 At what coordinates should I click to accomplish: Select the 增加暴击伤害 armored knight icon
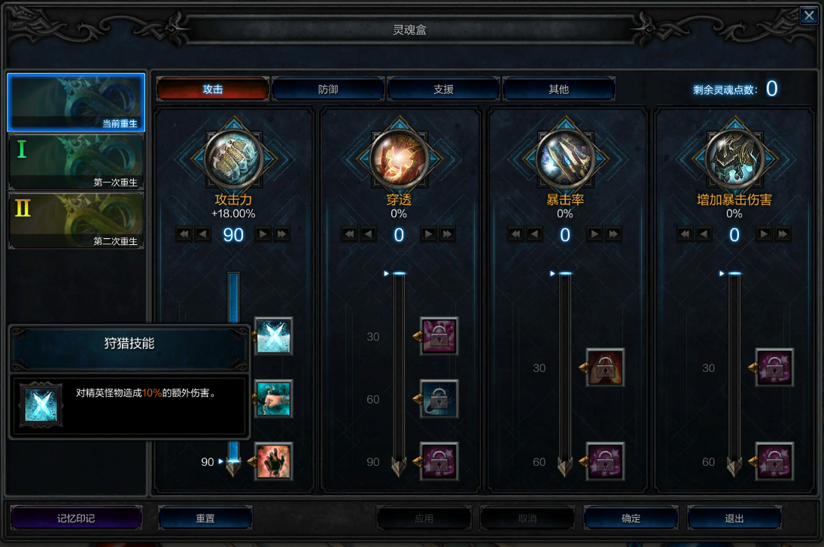[734, 158]
